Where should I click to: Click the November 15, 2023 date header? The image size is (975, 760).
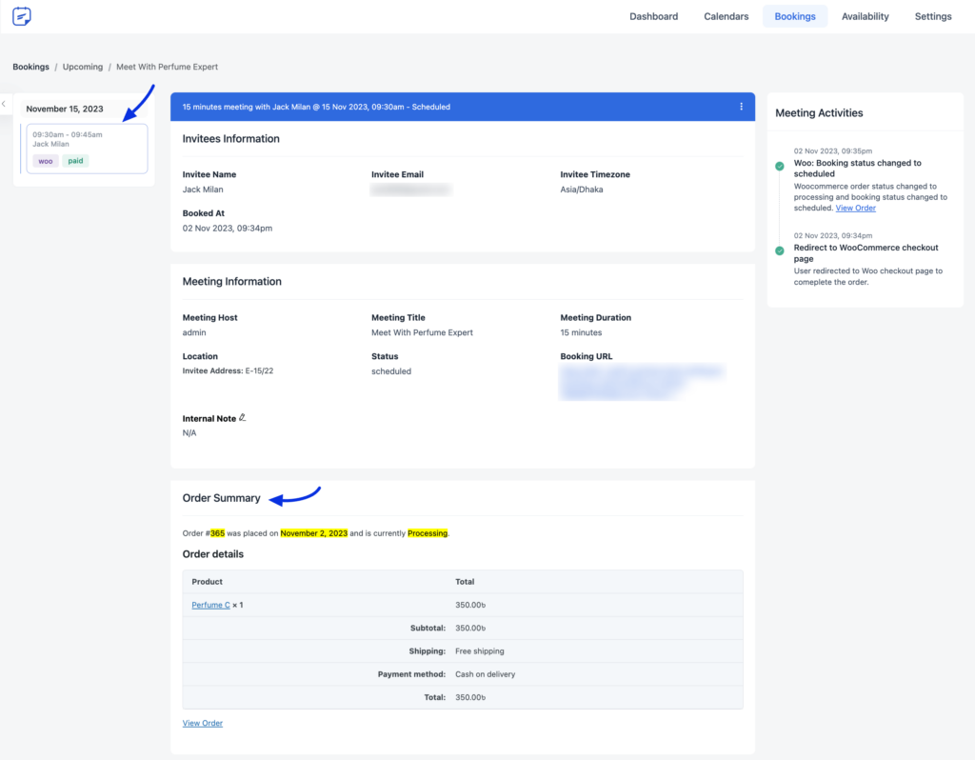pyautogui.click(x=65, y=109)
